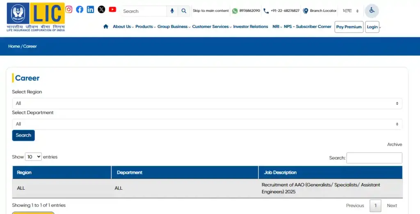
Task: Open the Products menu
Action: (145, 27)
